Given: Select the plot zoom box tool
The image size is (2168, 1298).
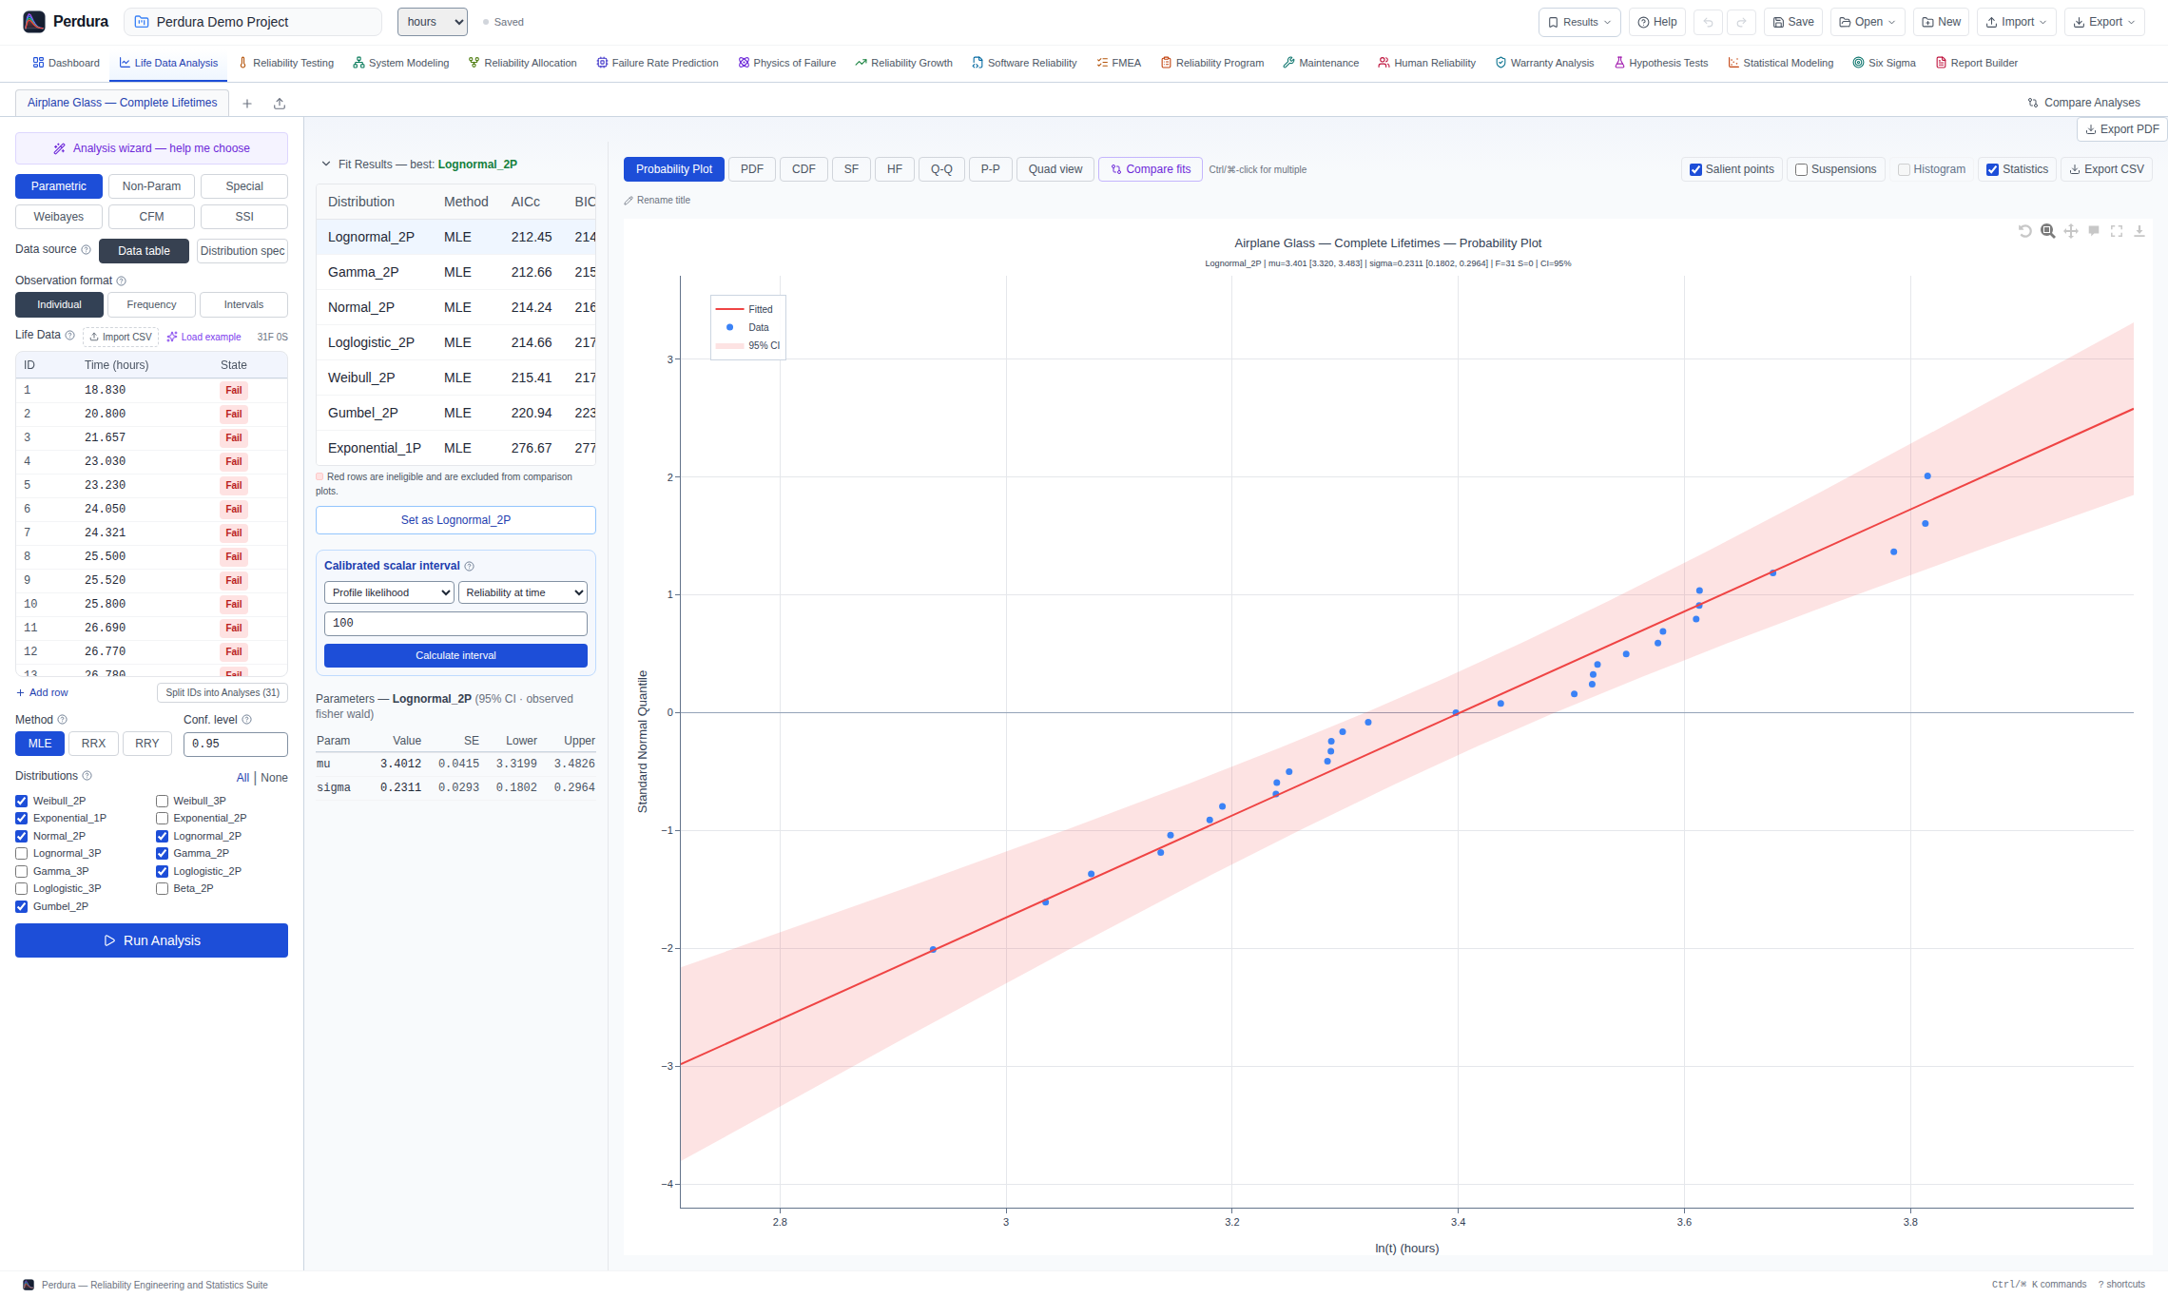Looking at the screenshot, I should 2048,231.
